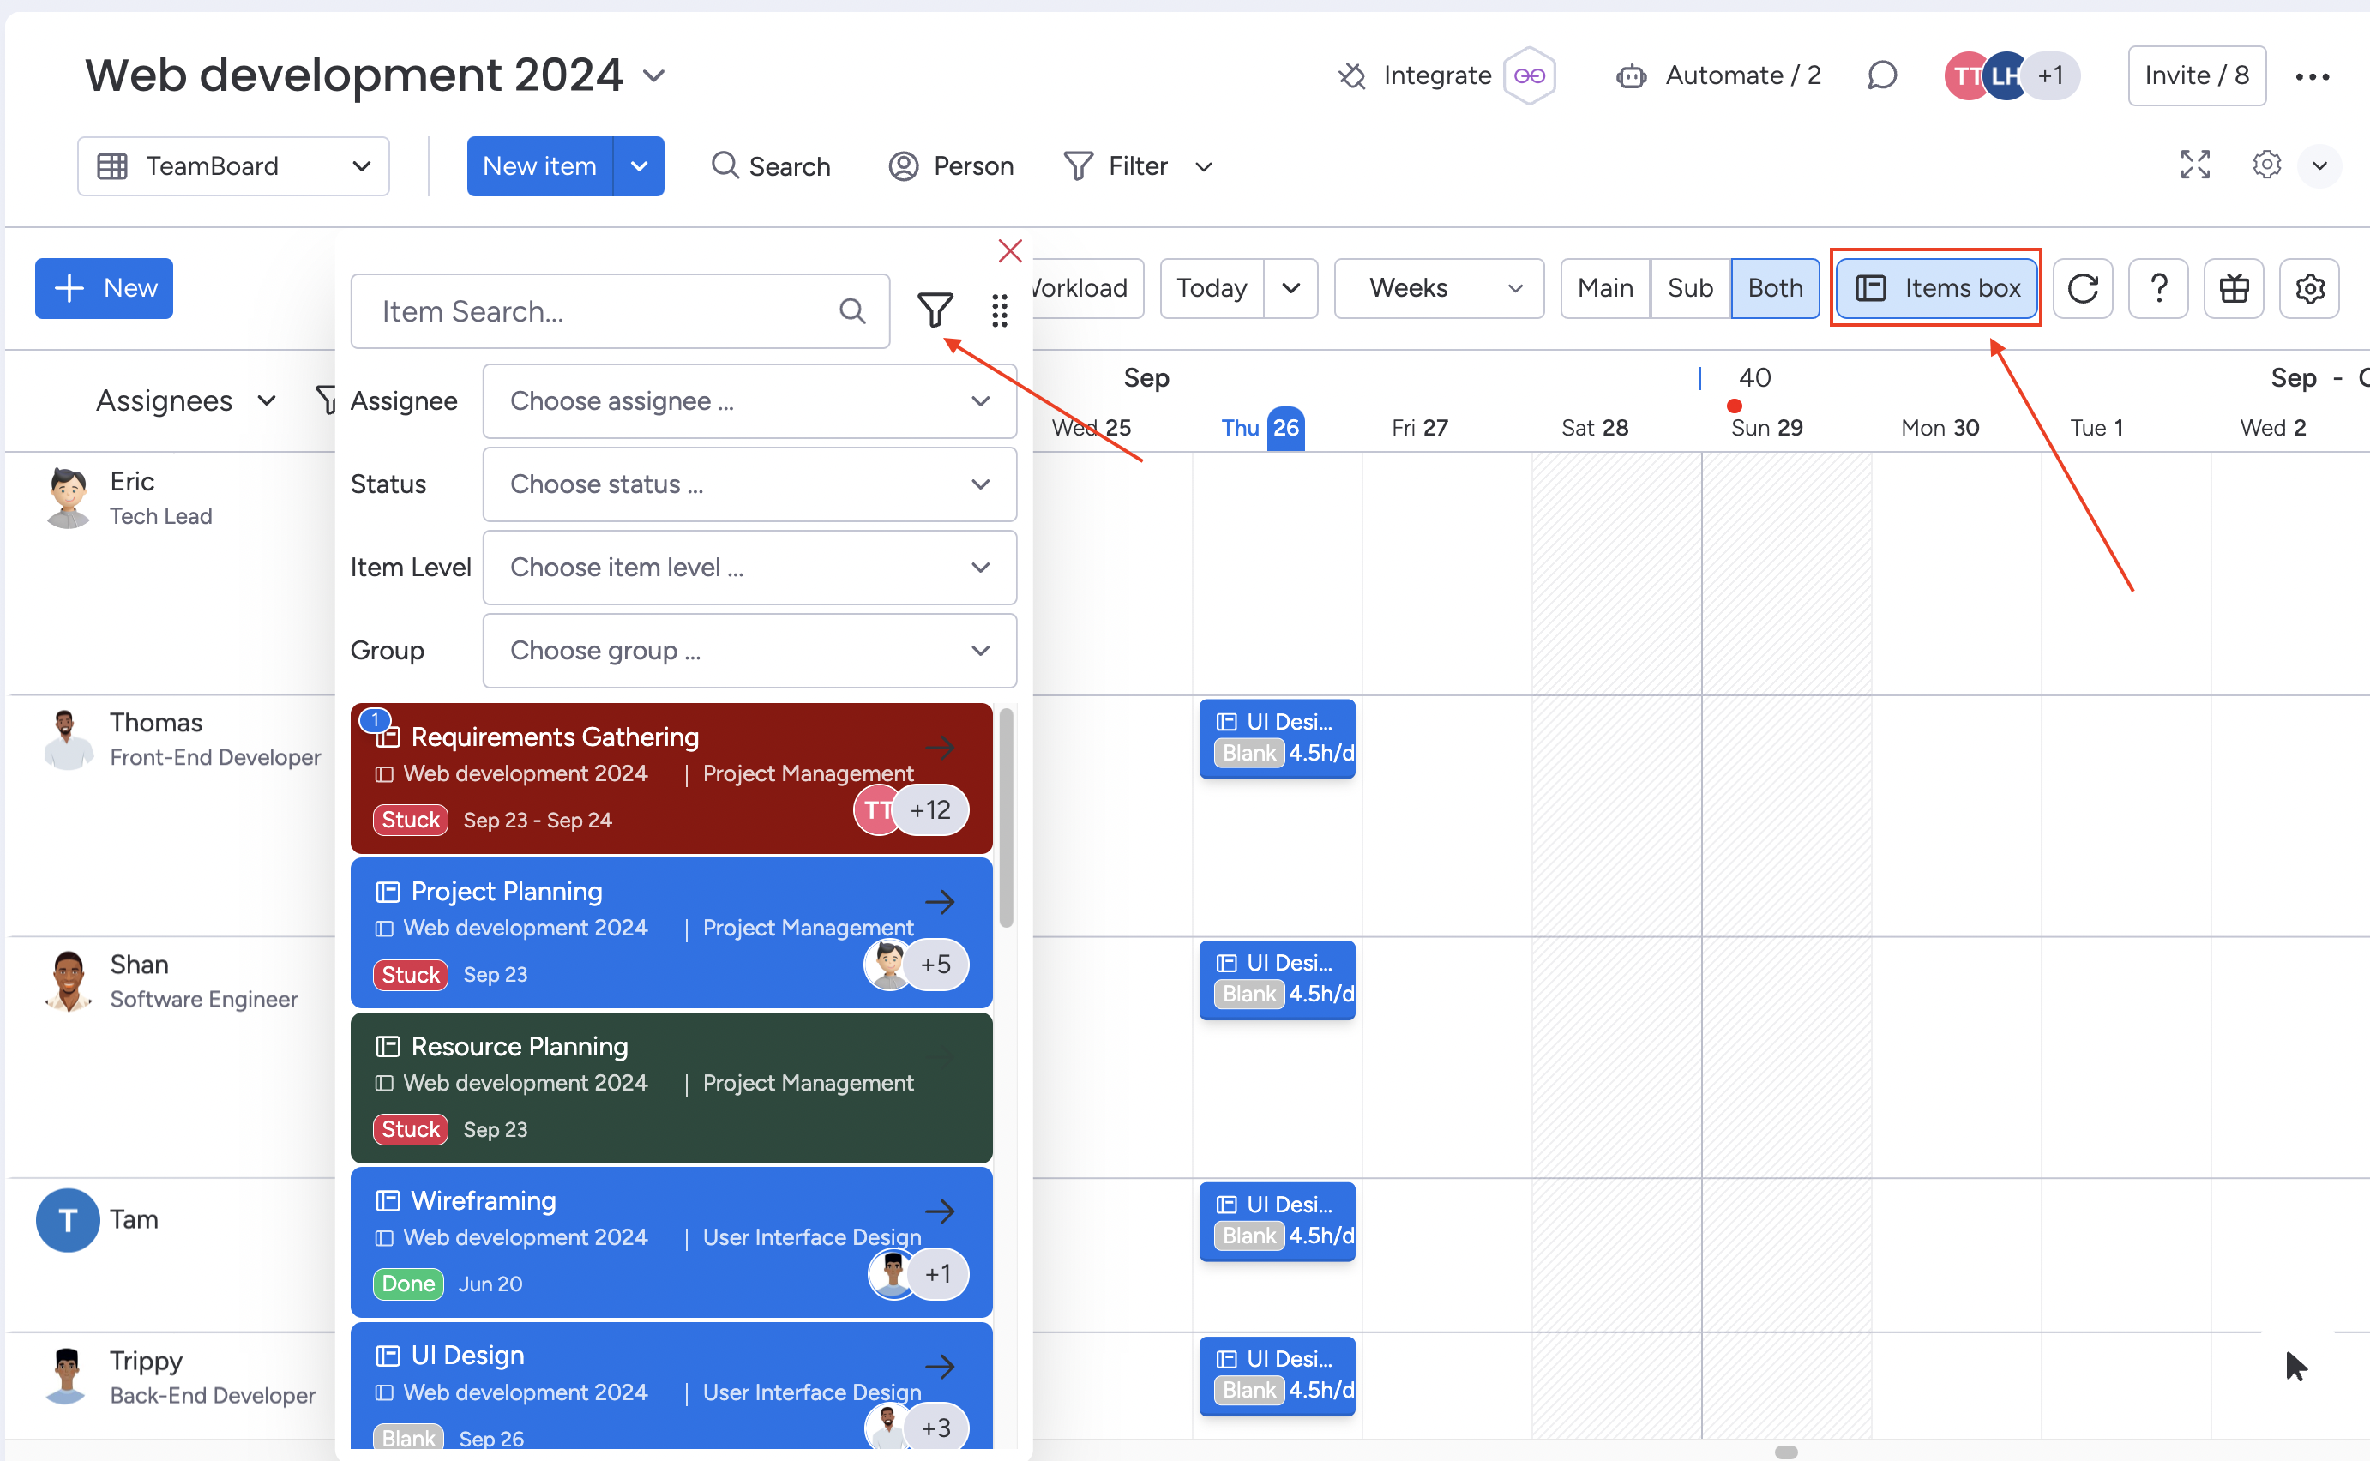
Task: Open the Person filter in the toolbar
Action: pos(951,166)
